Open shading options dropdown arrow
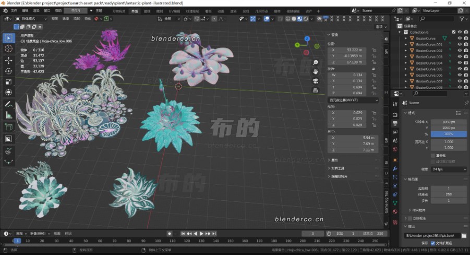The width and height of the screenshot is (470, 255). coord(312,19)
